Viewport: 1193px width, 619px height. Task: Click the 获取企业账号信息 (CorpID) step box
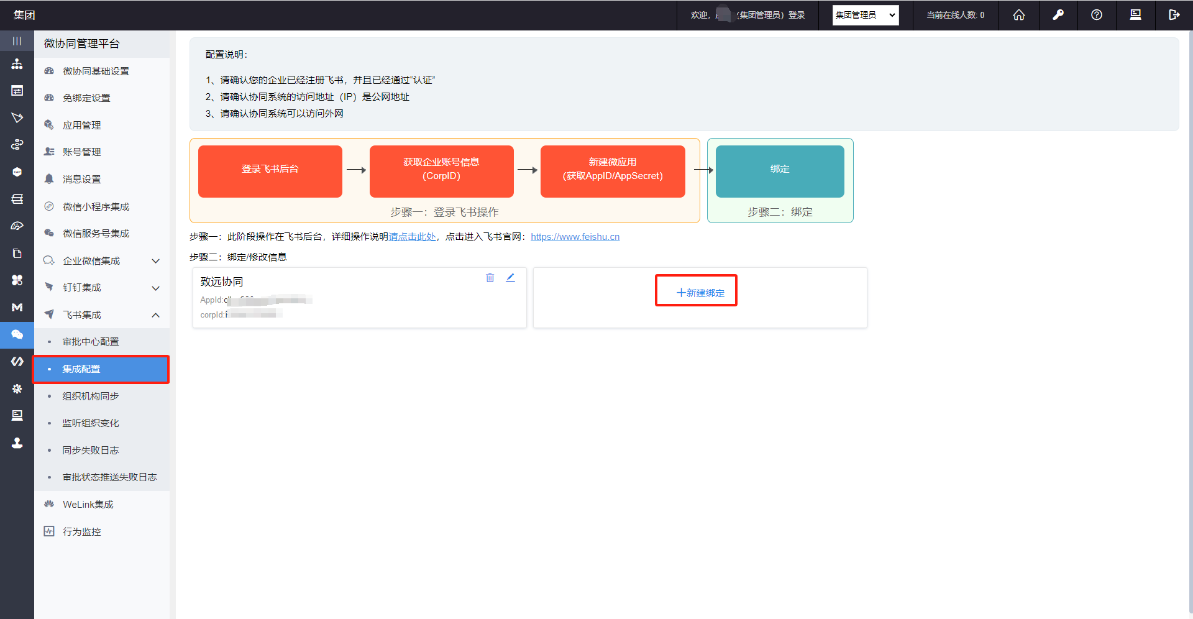point(442,172)
